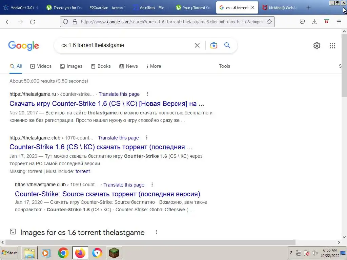Translate the 1069-count thelastgame.club page
The image size is (347, 260).
click(x=124, y=185)
